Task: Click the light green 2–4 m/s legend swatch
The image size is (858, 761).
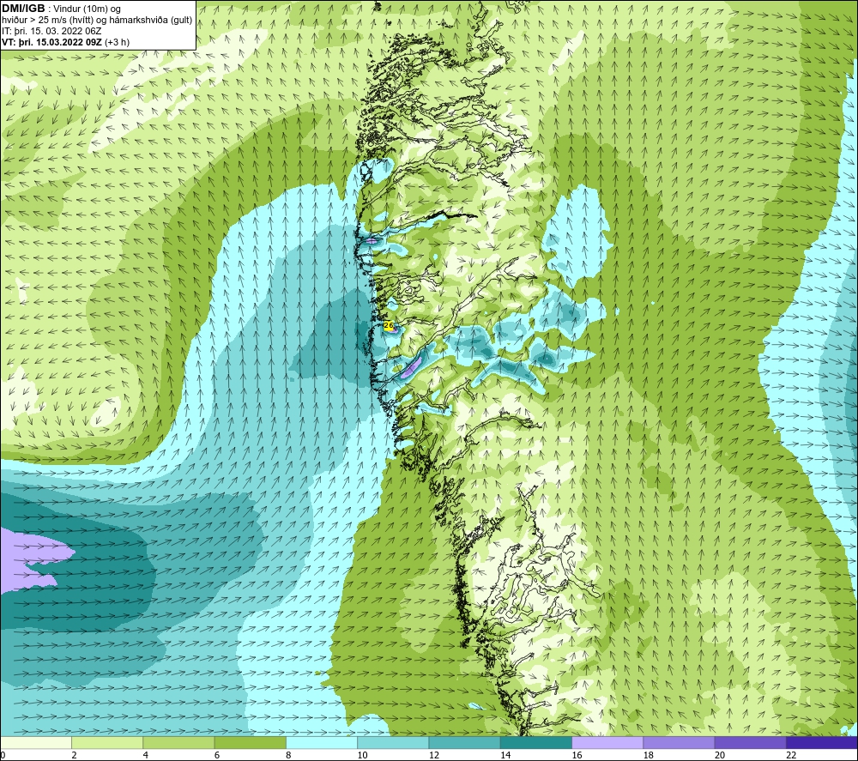Action: pos(107,742)
